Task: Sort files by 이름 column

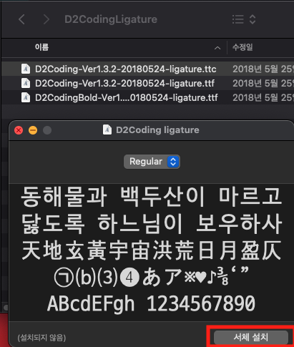Action: tap(41, 47)
